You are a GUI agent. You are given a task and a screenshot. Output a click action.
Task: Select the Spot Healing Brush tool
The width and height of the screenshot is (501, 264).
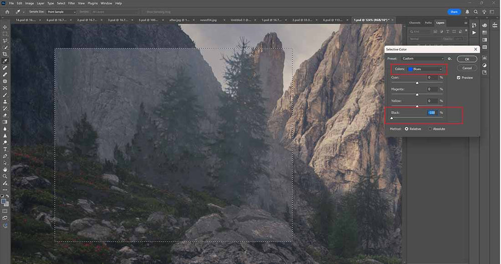5,68
